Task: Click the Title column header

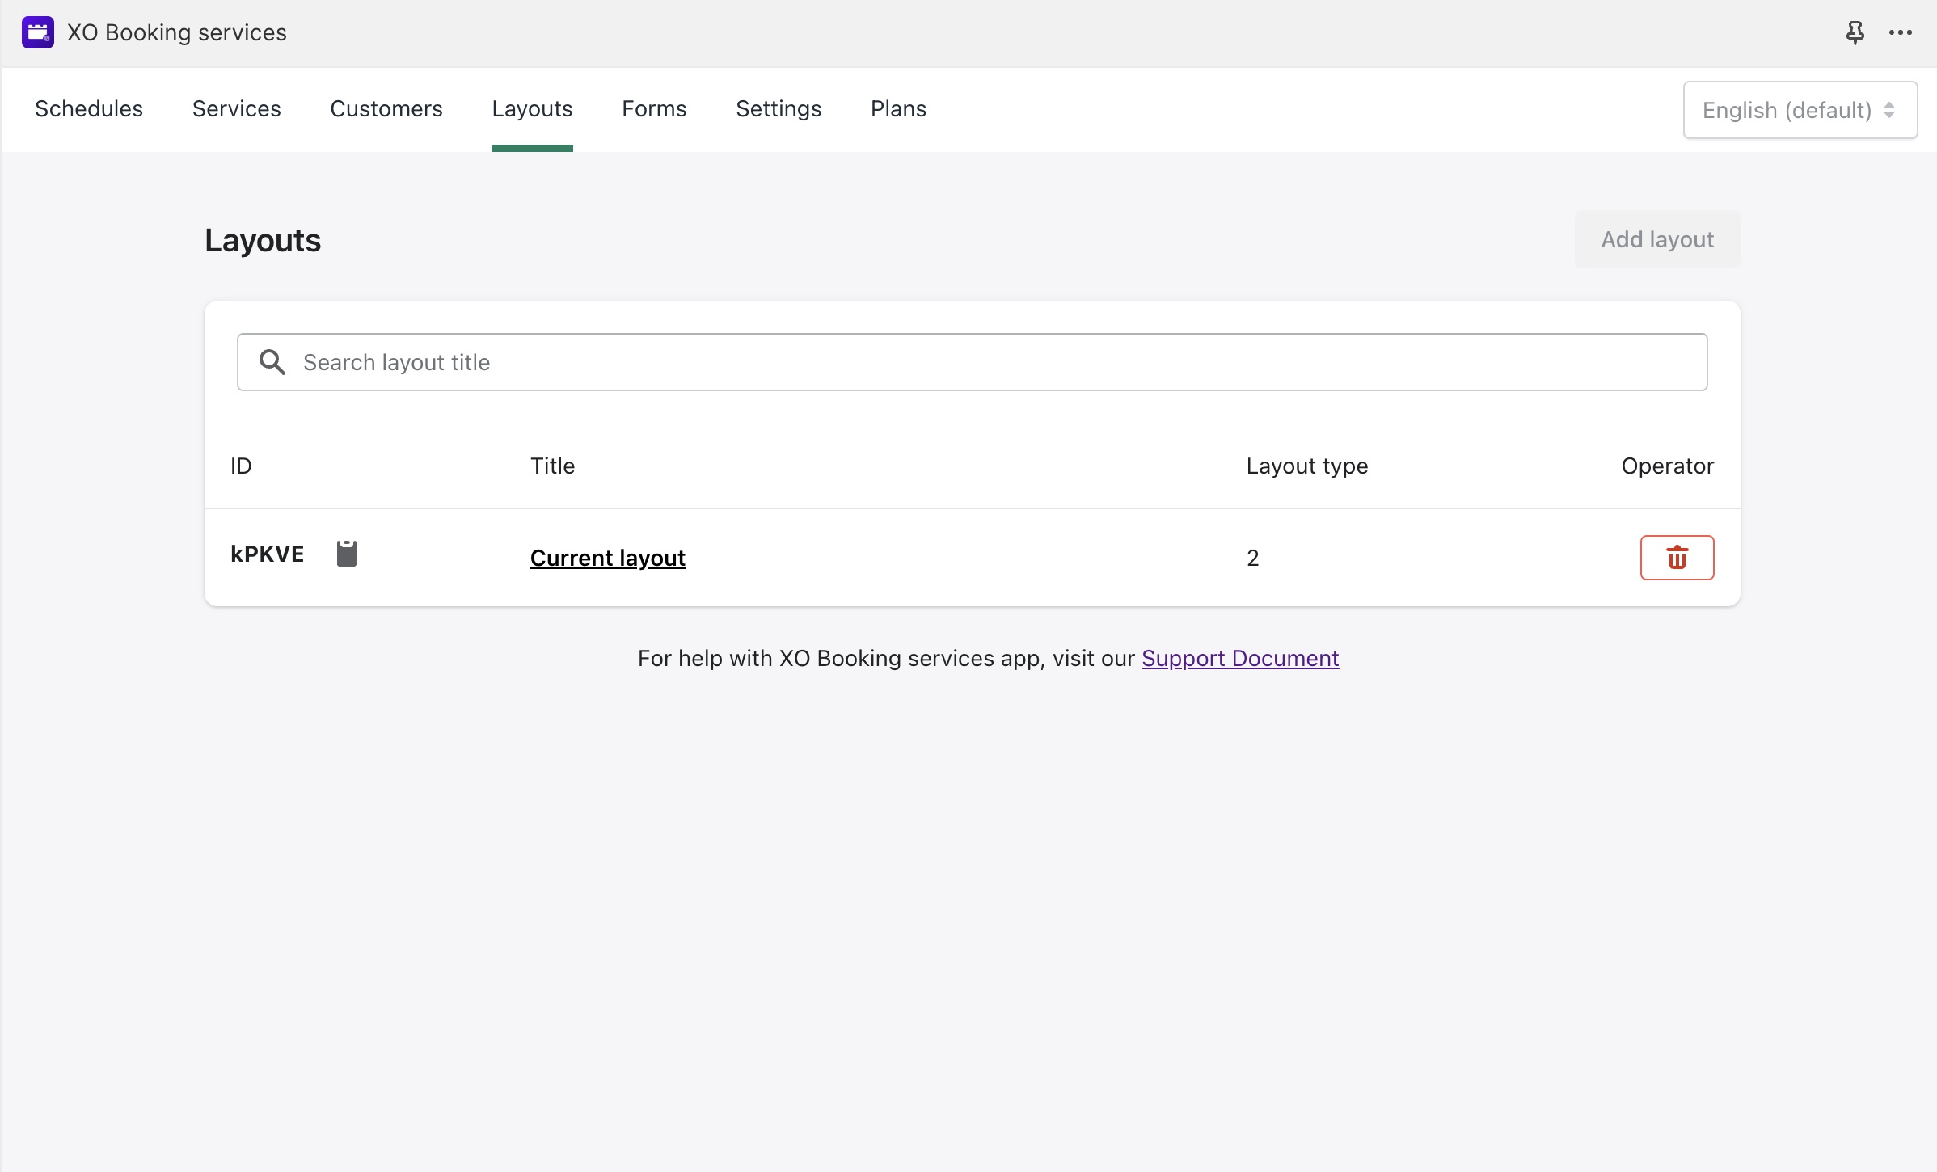Action: [552, 466]
